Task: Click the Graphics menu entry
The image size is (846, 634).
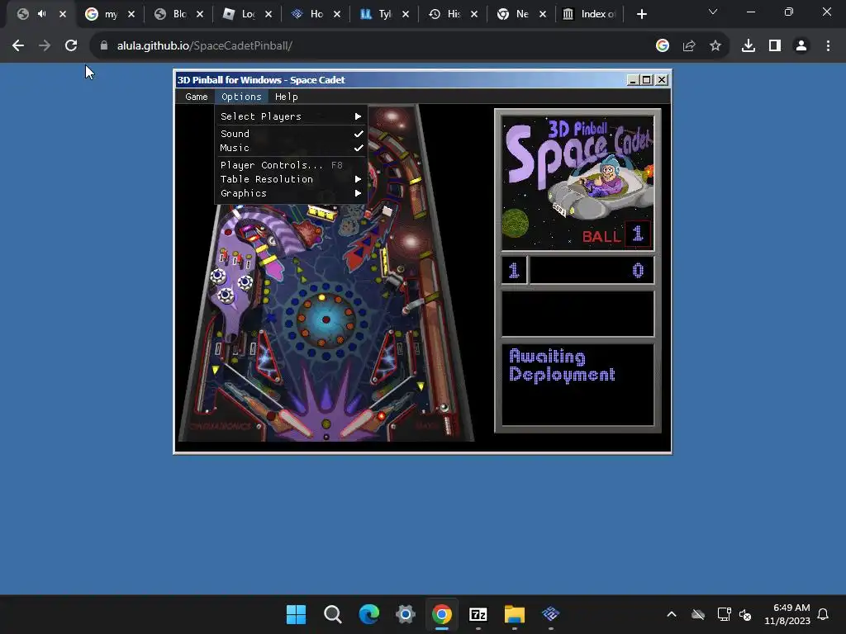Action: point(291,193)
